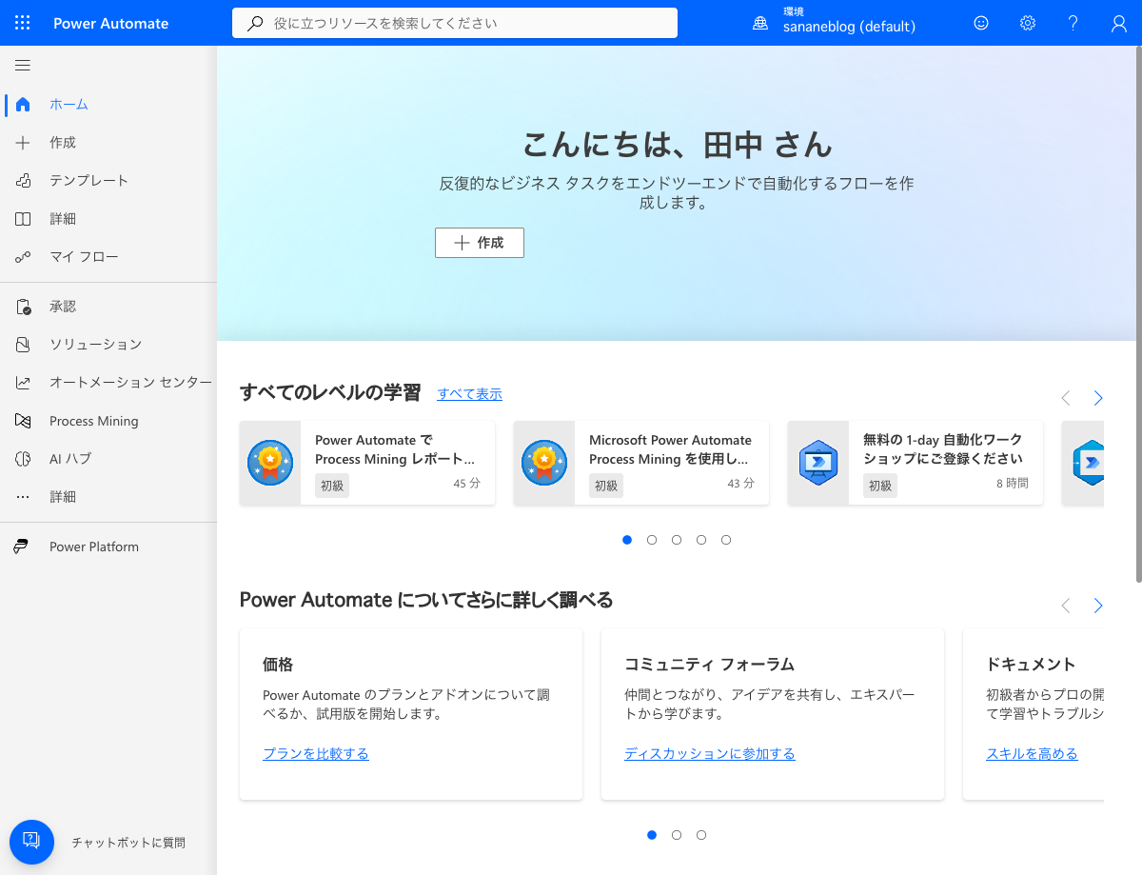The image size is (1142, 875).
Task: Open the settings gear icon
Action: [1028, 23]
